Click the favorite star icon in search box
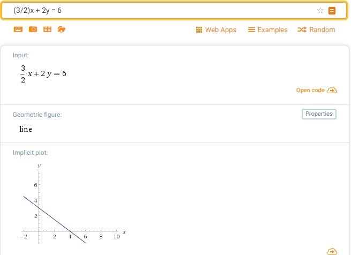The width and height of the screenshot is (351, 255). 320,11
